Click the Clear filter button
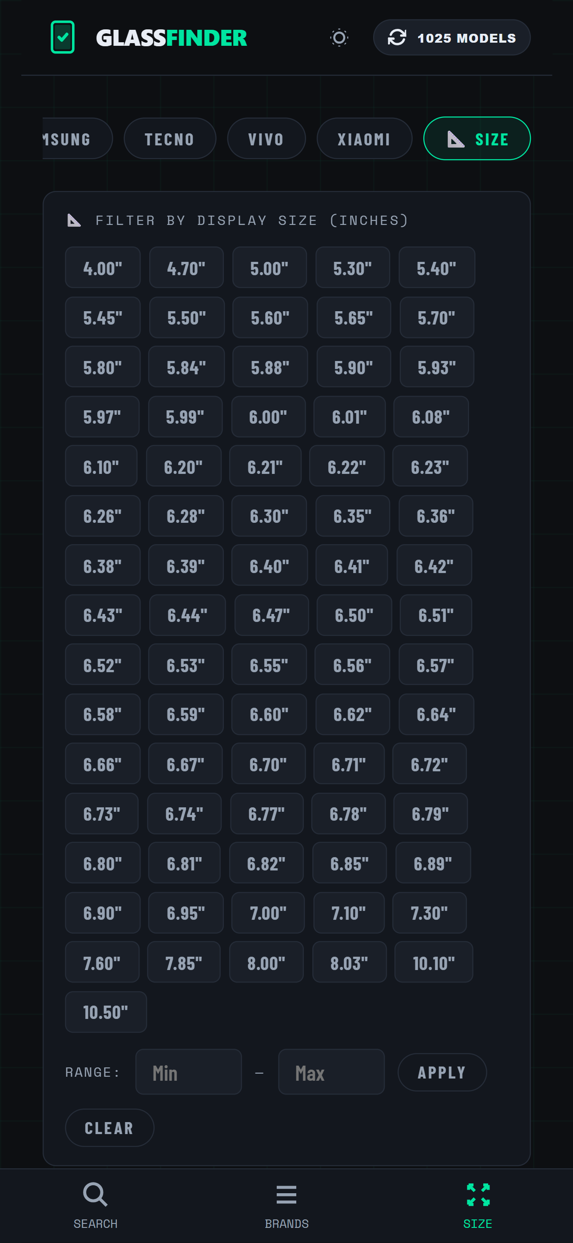The height and width of the screenshot is (1243, 573). [109, 1128]
